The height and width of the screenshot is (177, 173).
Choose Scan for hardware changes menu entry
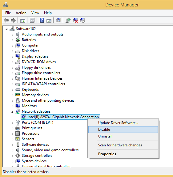pyautogui.click(x=123, y=145)
